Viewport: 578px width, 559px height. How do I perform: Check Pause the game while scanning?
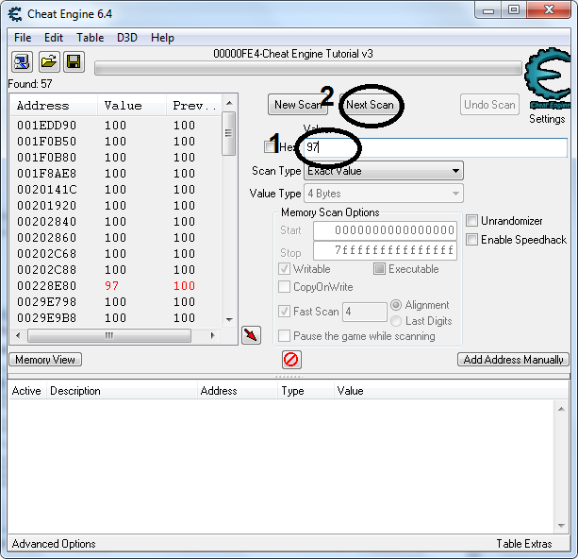tap(284, 336)
